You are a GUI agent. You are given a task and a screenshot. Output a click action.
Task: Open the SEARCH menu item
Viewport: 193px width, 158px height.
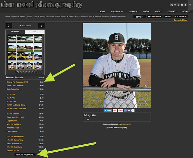tap(133, 11)
